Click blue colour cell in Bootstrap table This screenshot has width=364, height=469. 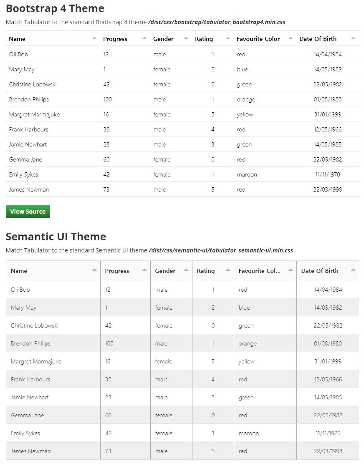[243, 69]
